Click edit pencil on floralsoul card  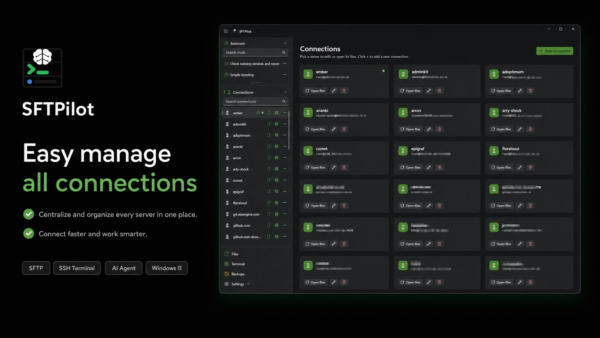coord(520,167)
